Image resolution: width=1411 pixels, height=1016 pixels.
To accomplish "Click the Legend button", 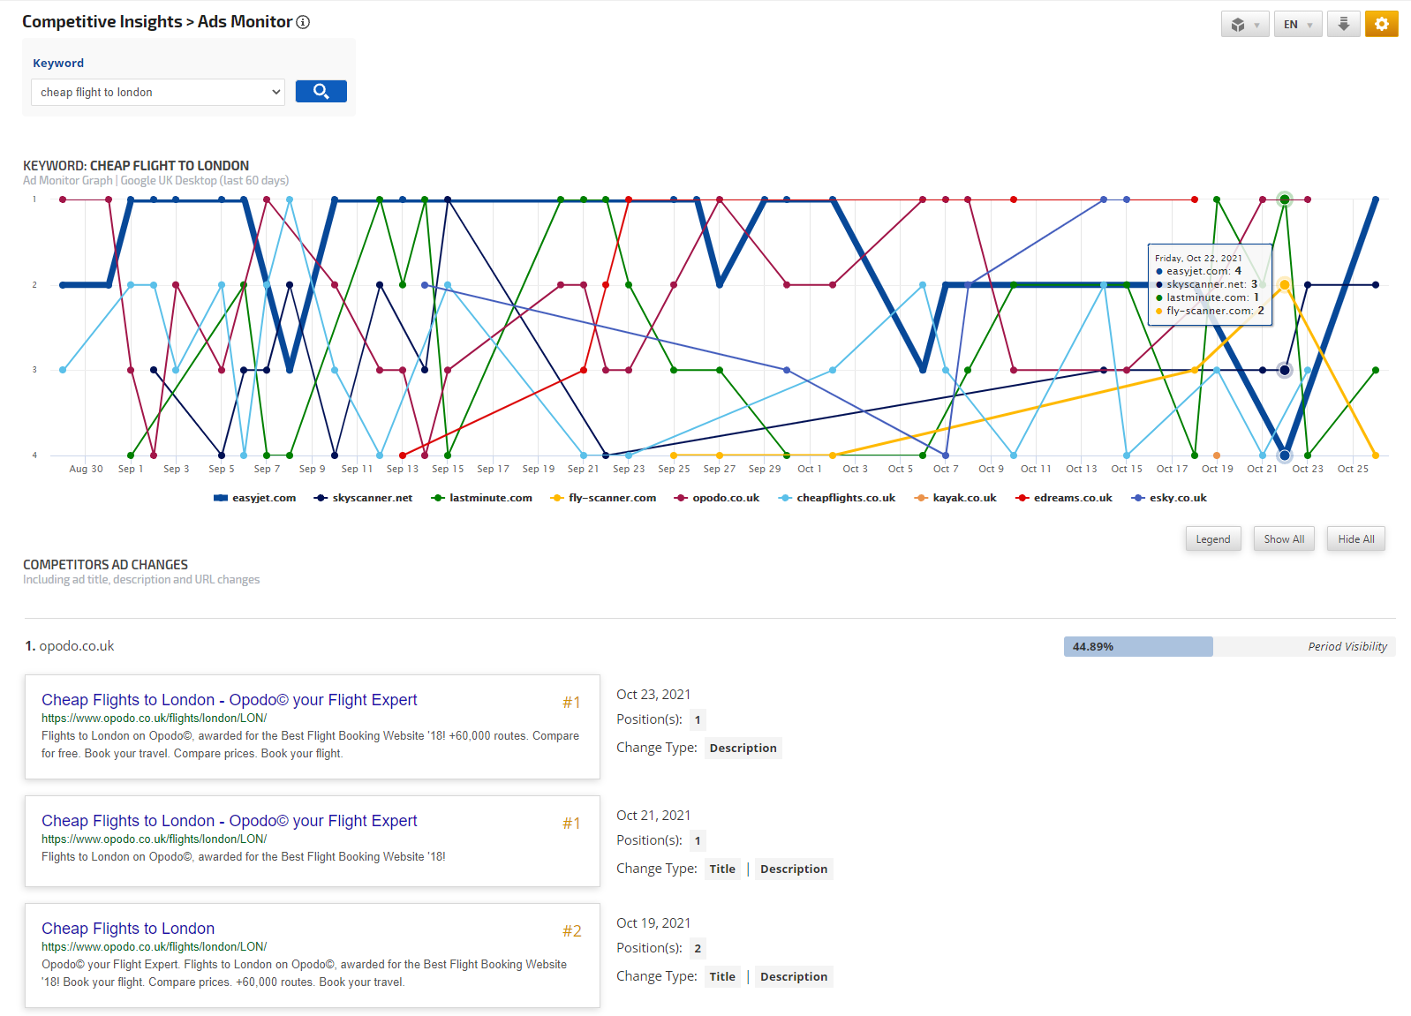I will [x=1212, y=539].
